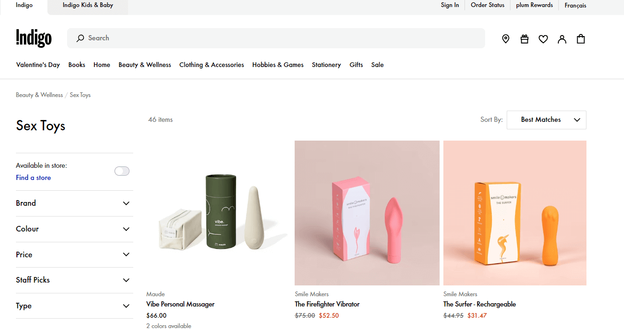Switch language to Français
Screen dimensions: 624x329
(576, 6)
